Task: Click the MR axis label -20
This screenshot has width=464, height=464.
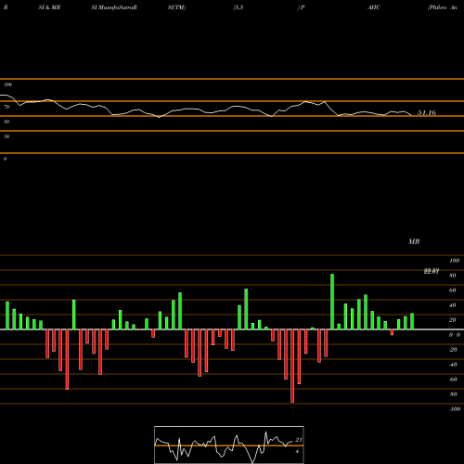Action: click(x=453, y=350)
